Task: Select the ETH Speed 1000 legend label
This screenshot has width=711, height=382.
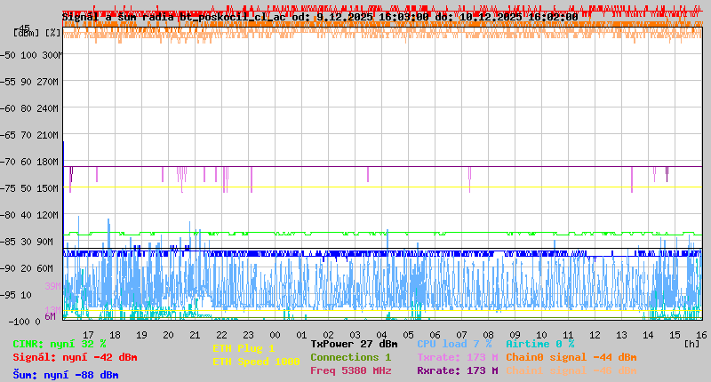Action: [x=256, y=362]
